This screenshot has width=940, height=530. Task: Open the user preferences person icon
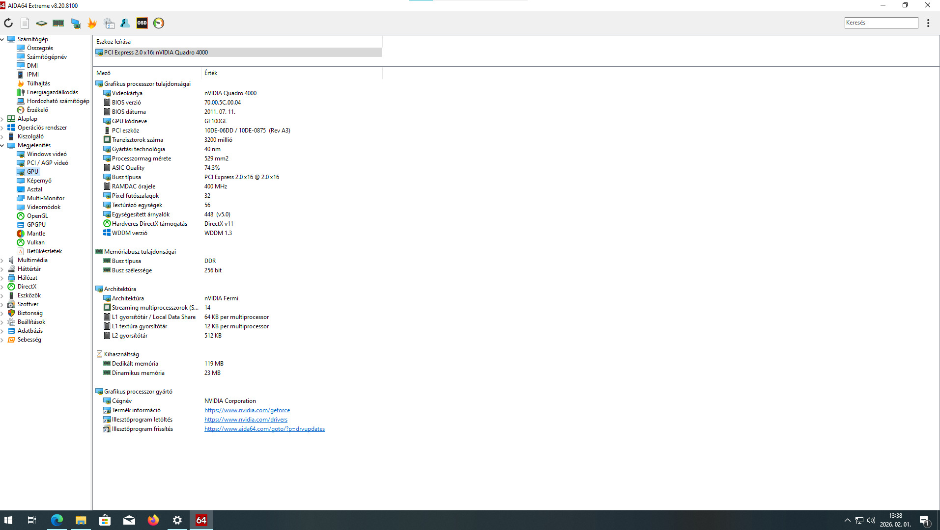(125, 23)
